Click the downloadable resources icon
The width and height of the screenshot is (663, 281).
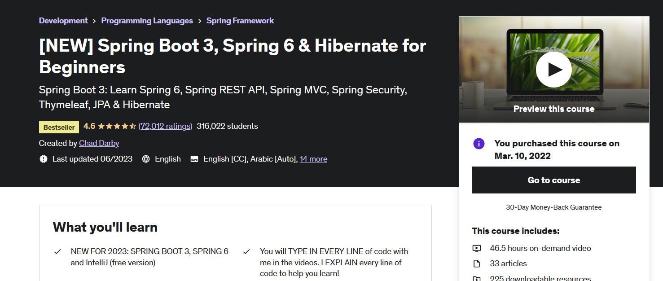[x=477, y=279]
